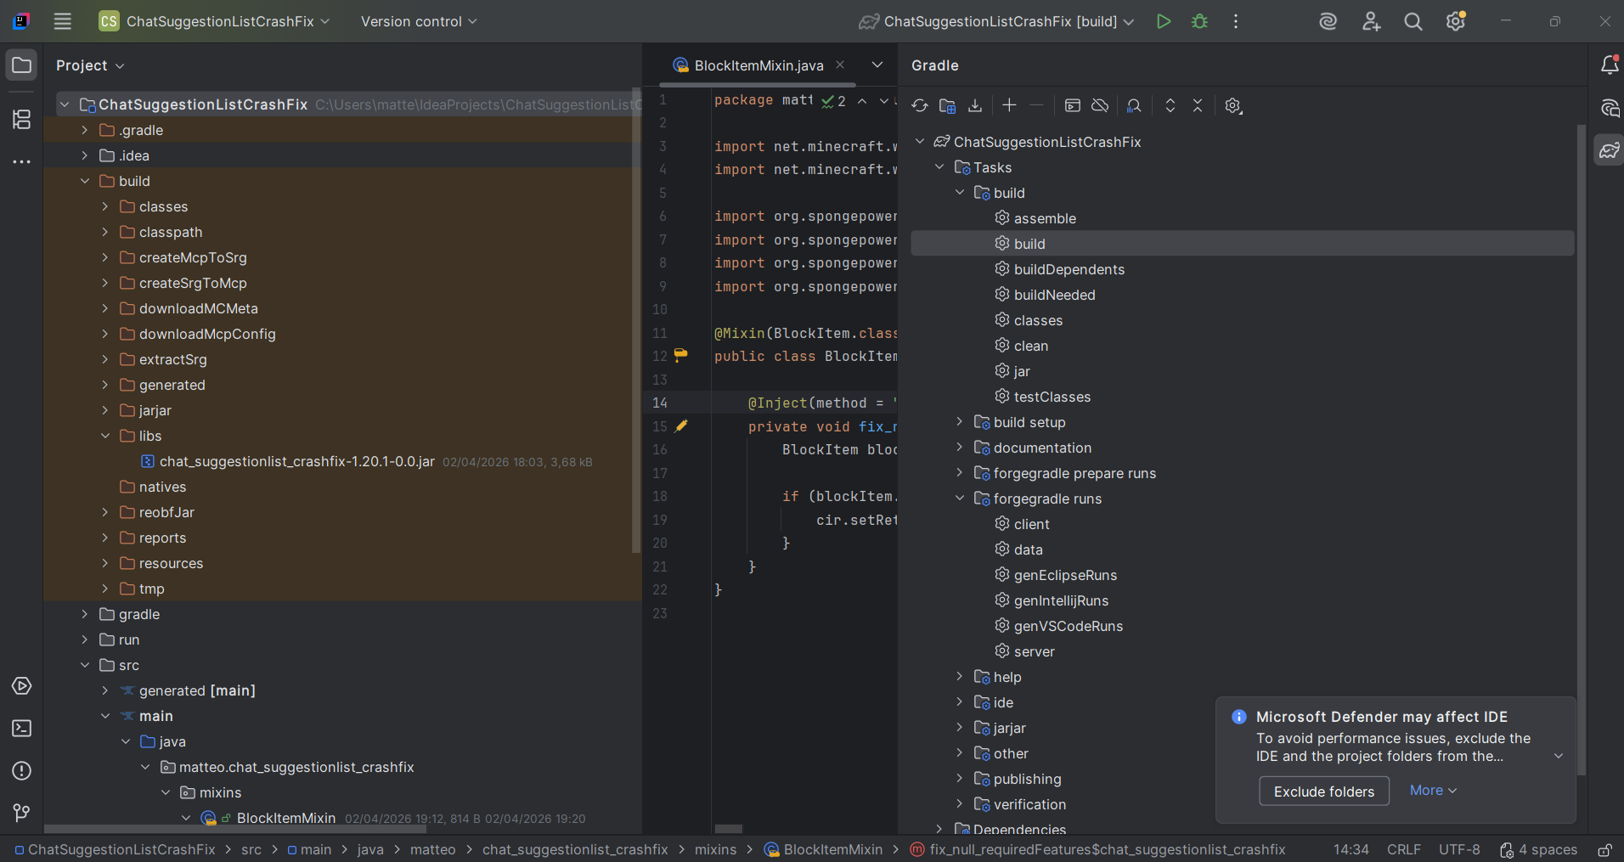
Task: Expand the reobfJar folder
Action: [x=105, y=512]
